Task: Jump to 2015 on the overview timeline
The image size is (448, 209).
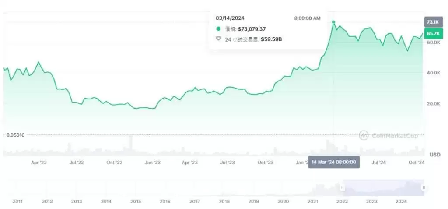Action: click(x=136, y=202)
